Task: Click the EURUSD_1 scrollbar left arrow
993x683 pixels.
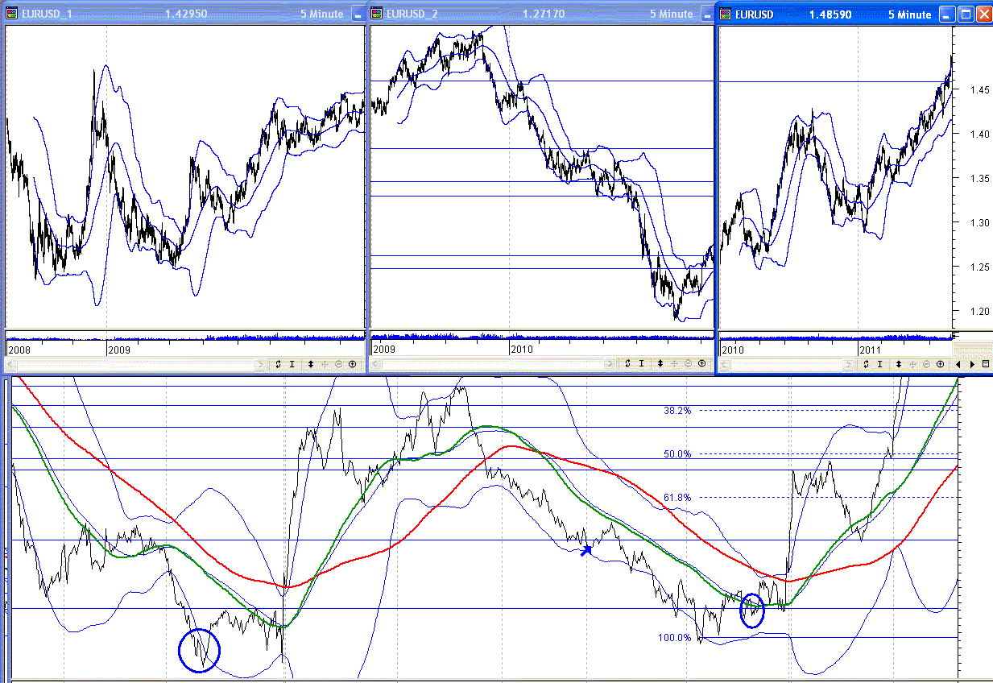Action: click(x=11, y=364)
